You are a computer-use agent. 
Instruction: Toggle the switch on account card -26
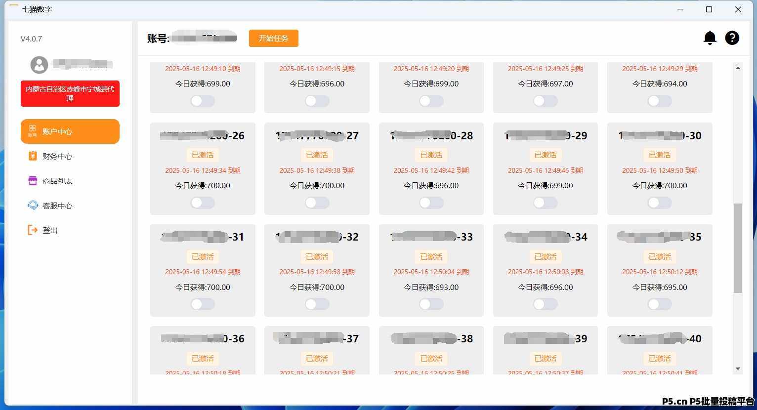pos(203,203)
